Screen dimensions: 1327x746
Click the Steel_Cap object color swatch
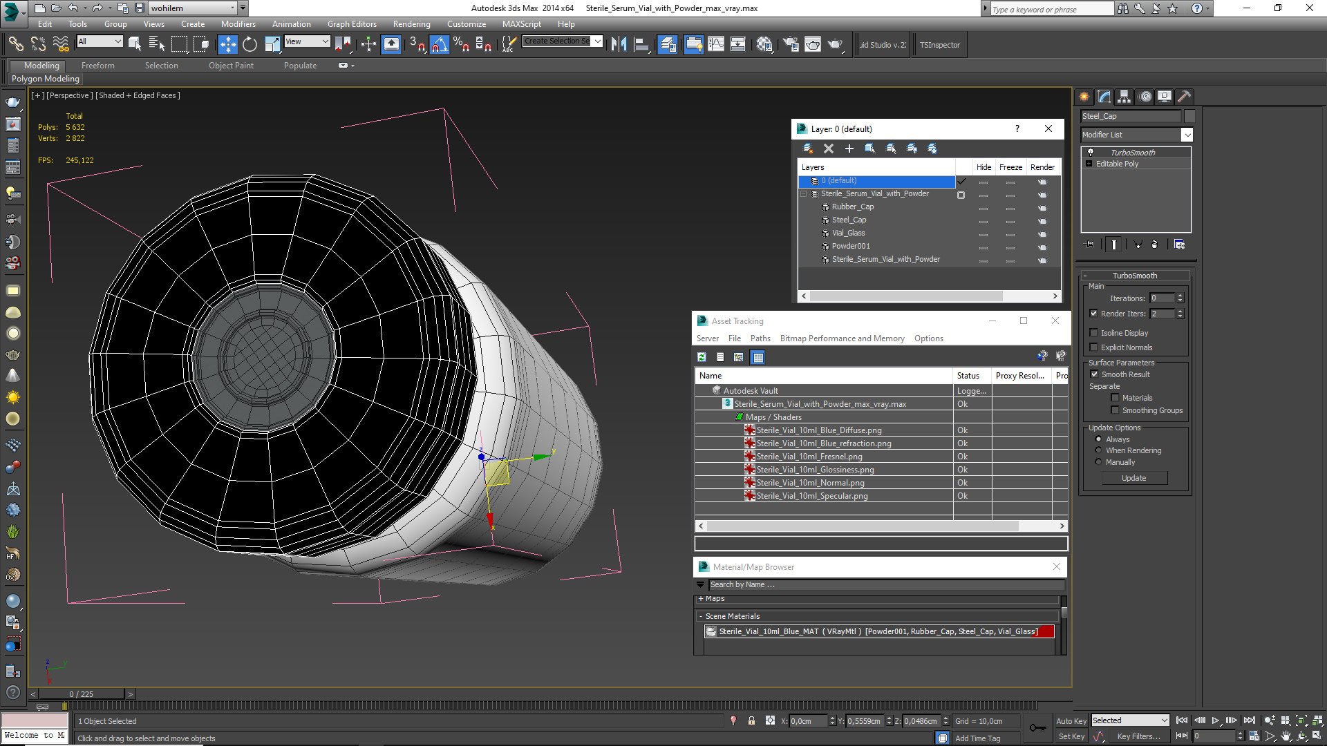coord(1189,116)
